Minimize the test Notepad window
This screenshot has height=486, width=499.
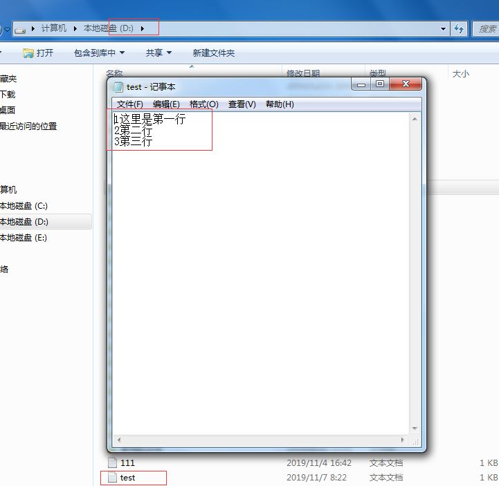pyautogui.click(x=361, y=84)
